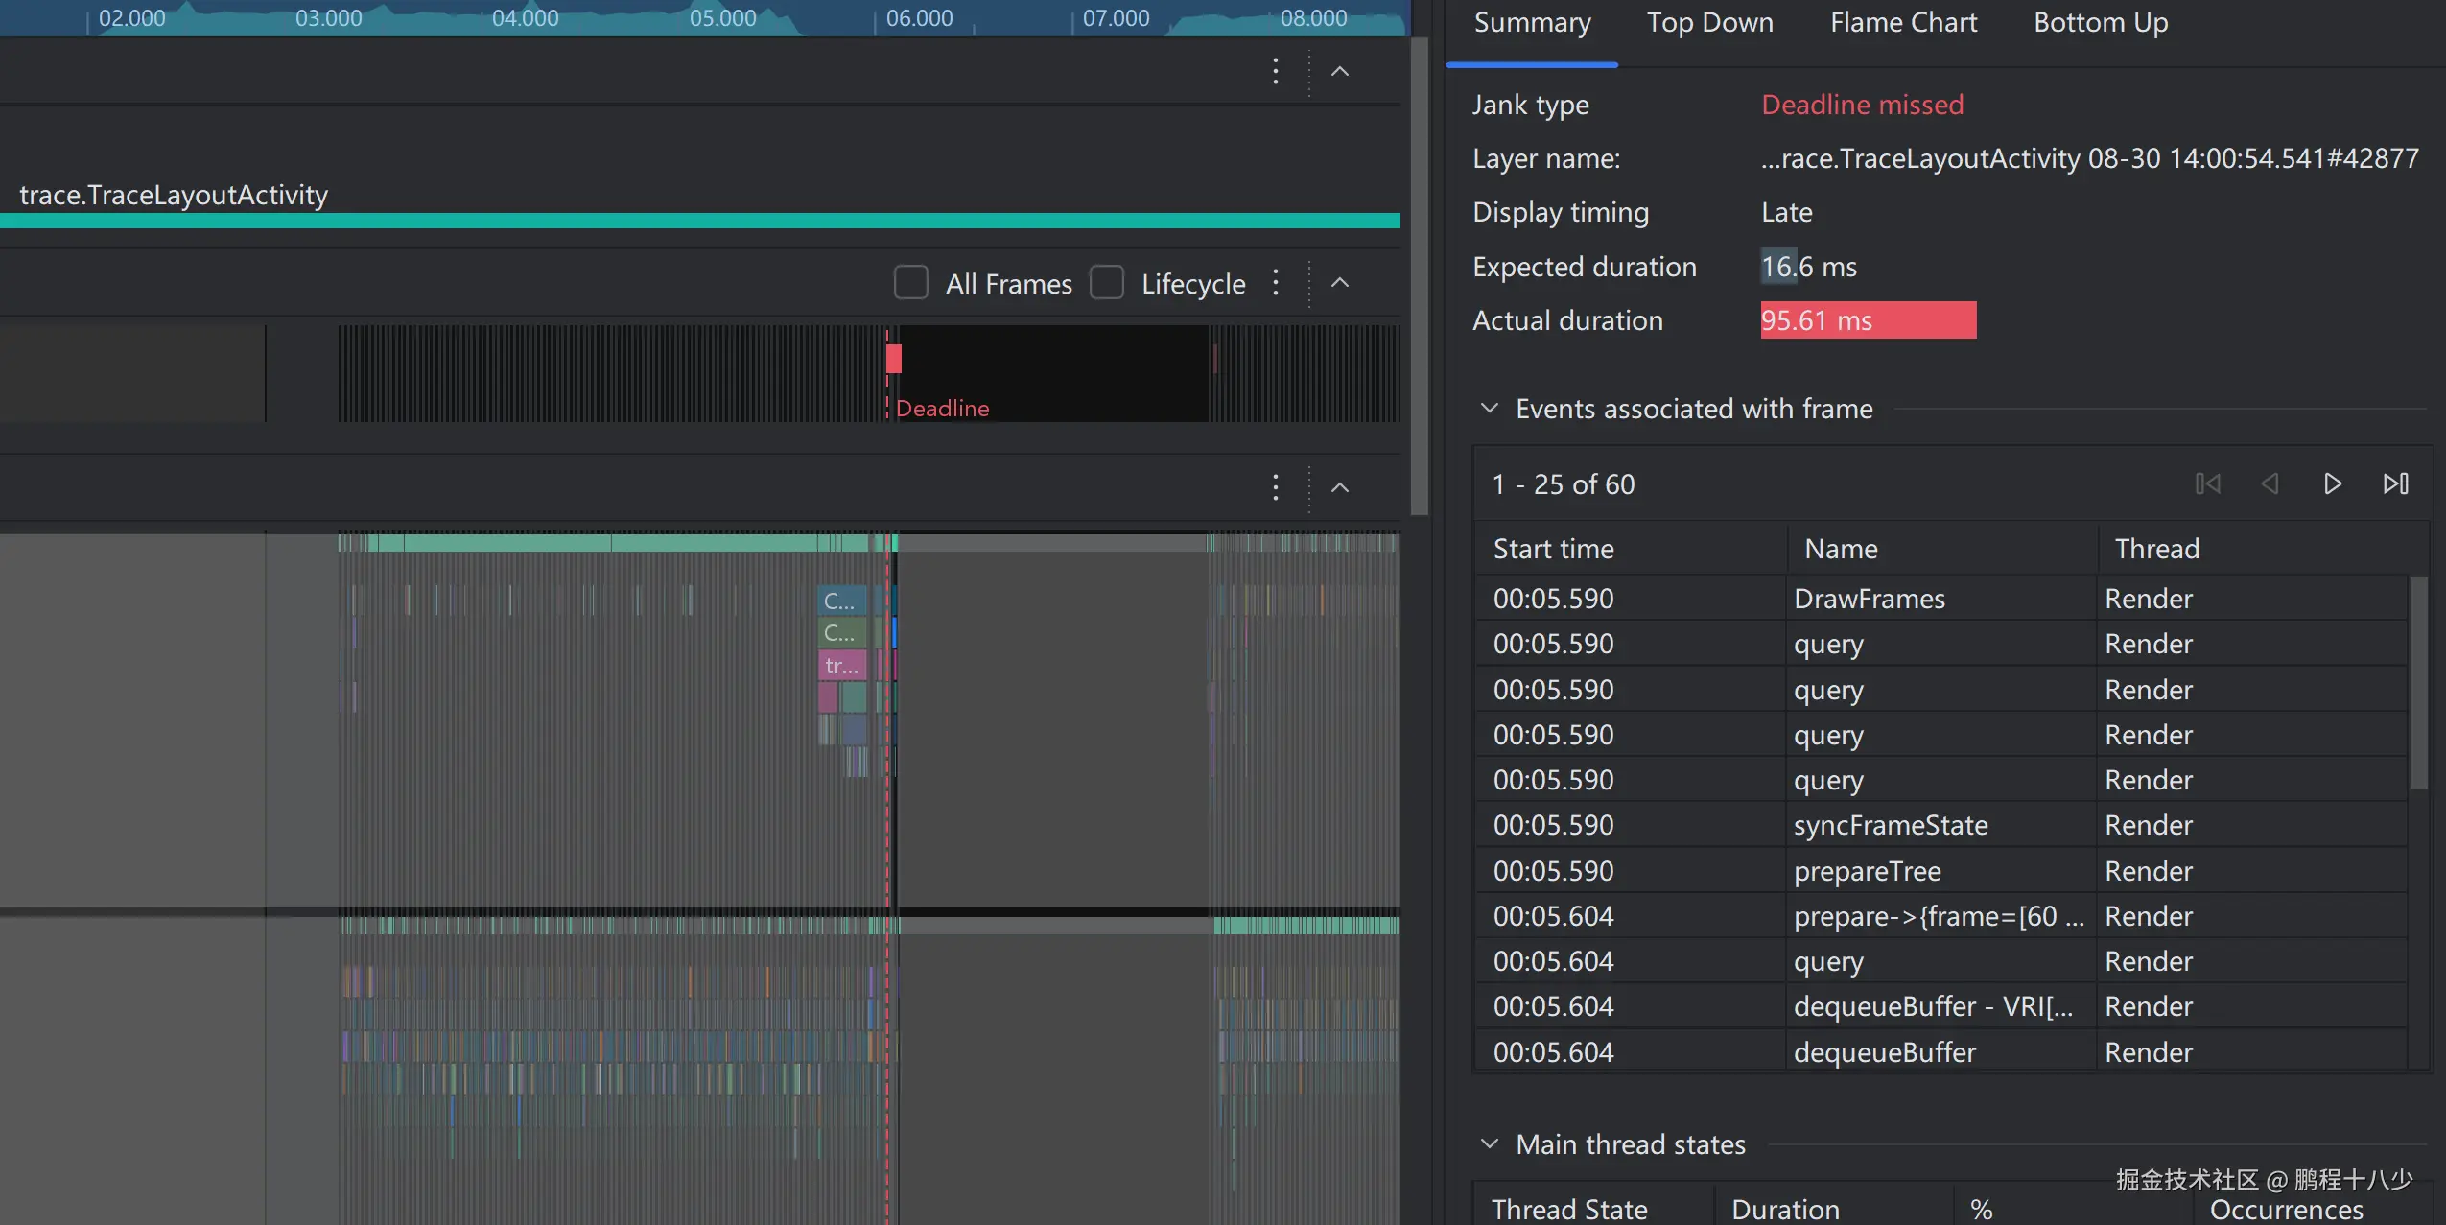Collapse Events associated with frame section
The image size is (2446, 1225).
point(1489,409)
